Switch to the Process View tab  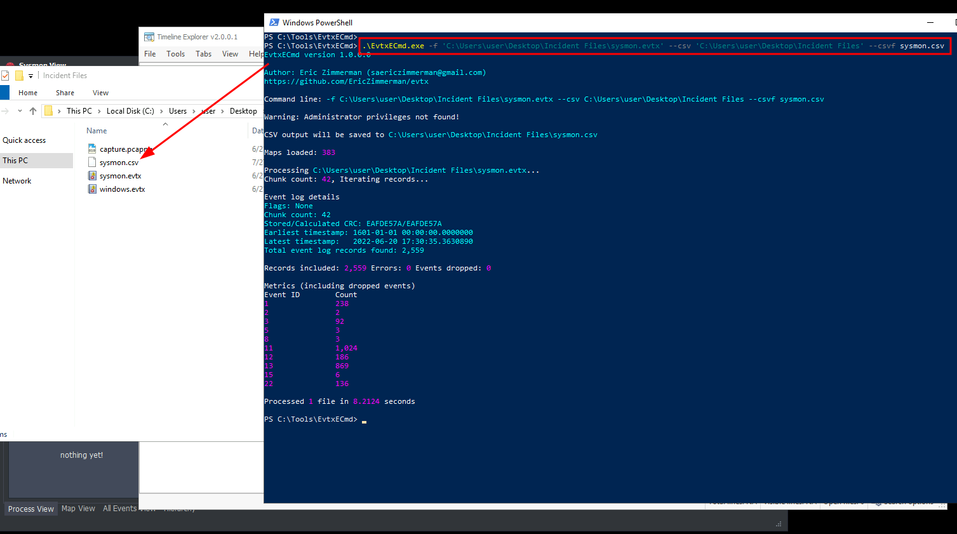click(x=31, y=509)
